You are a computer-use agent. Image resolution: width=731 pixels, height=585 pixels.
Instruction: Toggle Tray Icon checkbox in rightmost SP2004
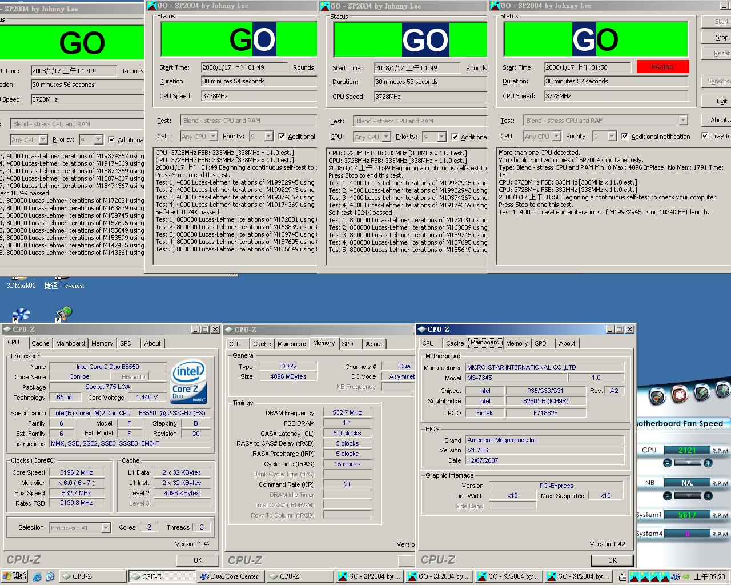coord(705,136)
